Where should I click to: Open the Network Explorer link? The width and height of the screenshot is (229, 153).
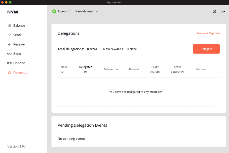point(208,33)
